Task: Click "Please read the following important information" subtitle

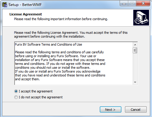Action: pos(61,19)
